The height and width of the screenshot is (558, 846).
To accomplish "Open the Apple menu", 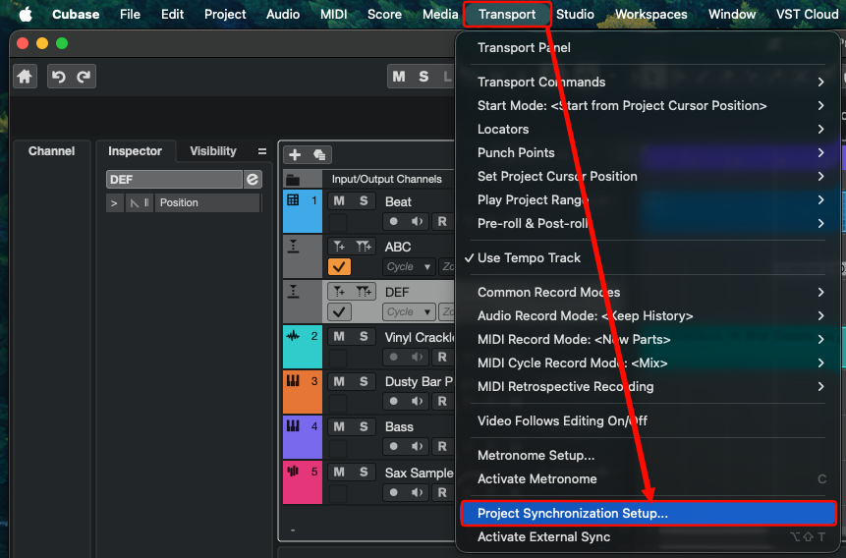I will 26,14.
